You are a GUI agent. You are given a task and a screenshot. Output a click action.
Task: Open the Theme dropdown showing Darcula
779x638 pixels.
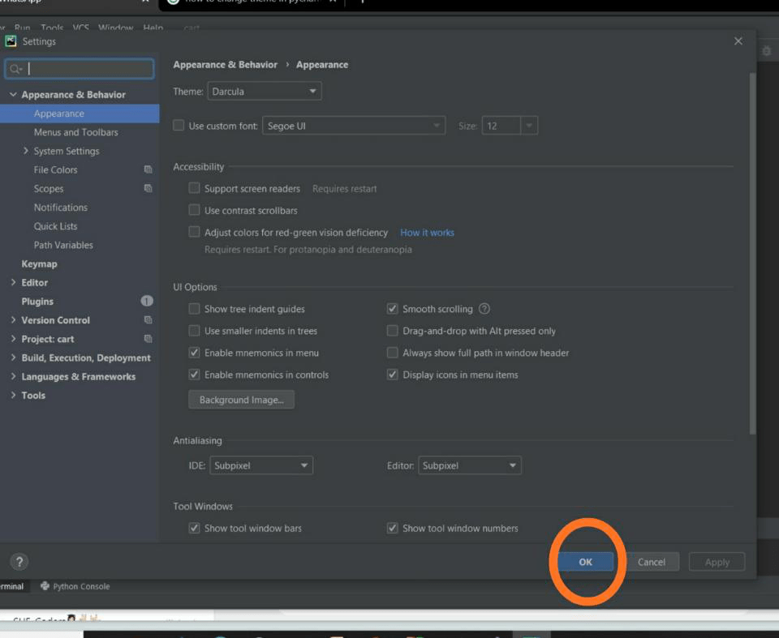pos(264,91)
